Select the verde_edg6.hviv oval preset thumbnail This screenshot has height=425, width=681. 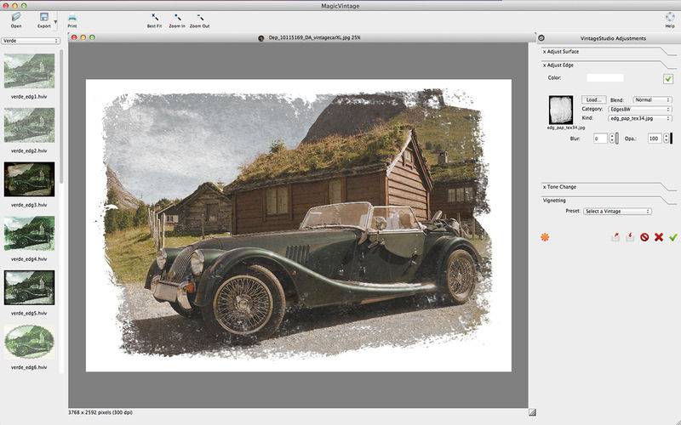point(29,342)
